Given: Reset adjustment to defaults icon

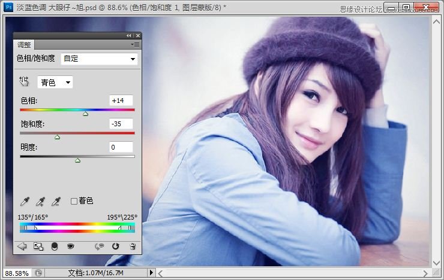Looking at the screenshot, I should coord(116,246).
